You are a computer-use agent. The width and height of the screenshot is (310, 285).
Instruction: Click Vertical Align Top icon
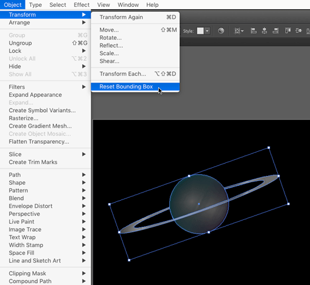[288, 31]
